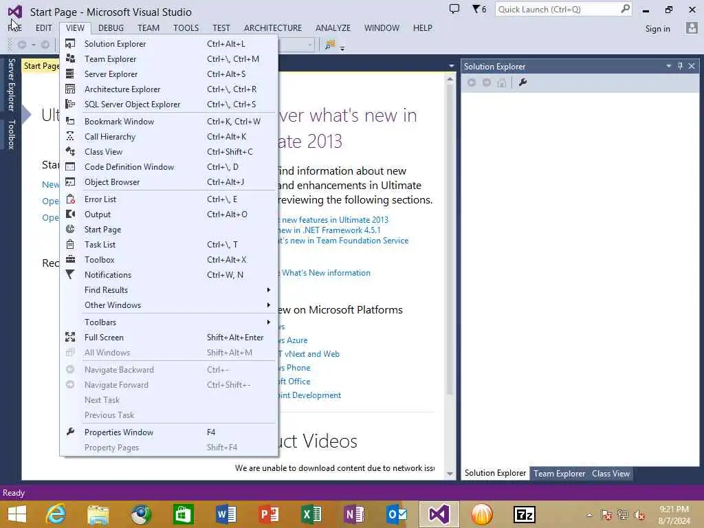The image size is (704, 528).
Task: Open 'new features in Ultimate 2013' link
Action: [335, 220]
